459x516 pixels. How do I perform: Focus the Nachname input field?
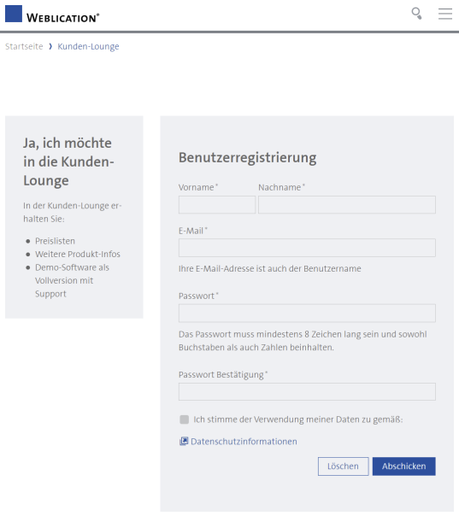347,205
